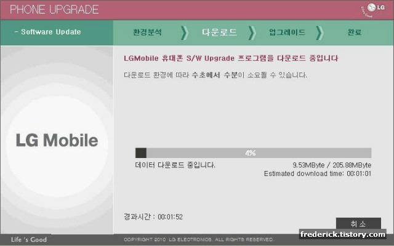Image resolution: width=394 pixels, height=246 pixels.
Task: Click the 취소 cancel button
Action: (x=358, y=223)
